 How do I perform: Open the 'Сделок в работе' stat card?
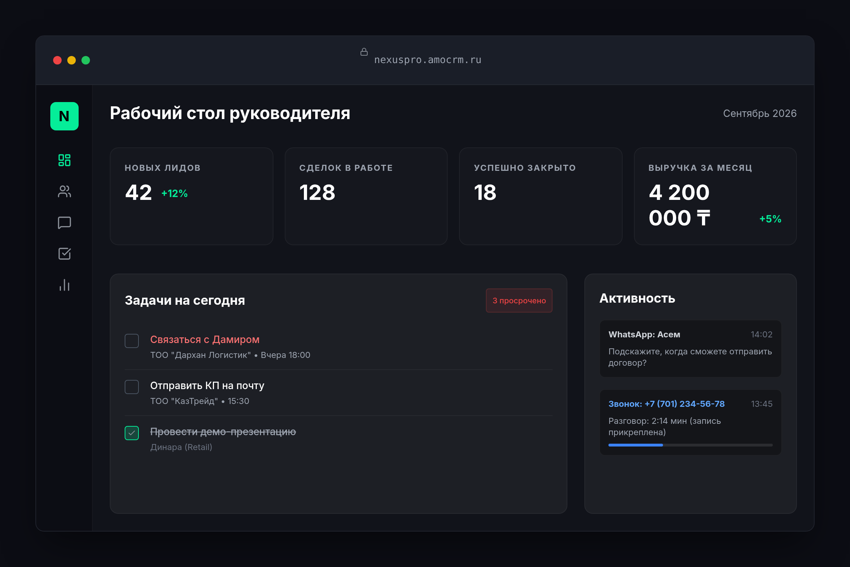coord(366,196)
